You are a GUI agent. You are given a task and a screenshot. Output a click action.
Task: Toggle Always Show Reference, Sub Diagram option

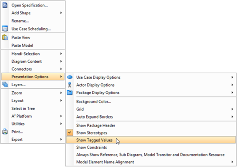[151, 154]
